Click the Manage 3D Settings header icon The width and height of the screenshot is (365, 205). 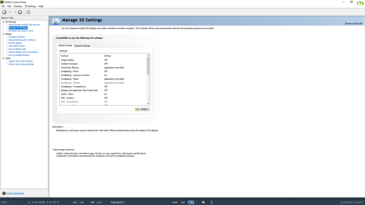pyautogui.click(x=55, y=21)
